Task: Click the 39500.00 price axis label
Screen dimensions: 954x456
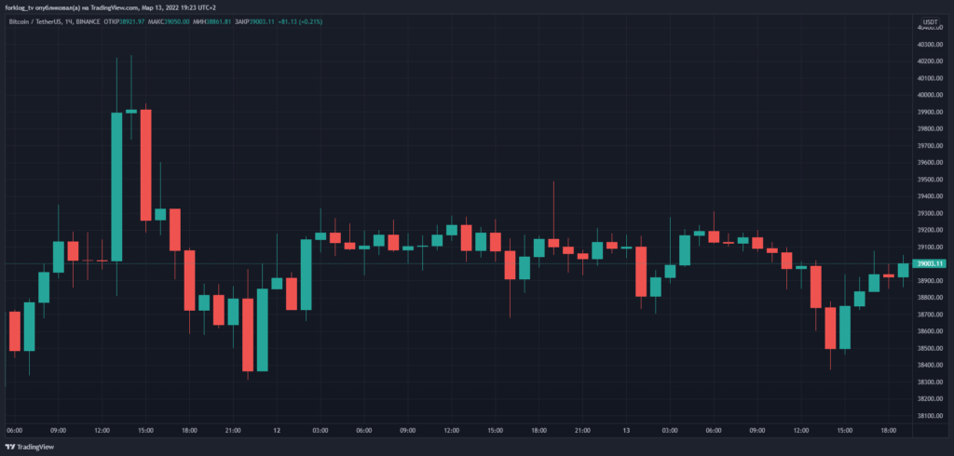Action: coord(931,180)
